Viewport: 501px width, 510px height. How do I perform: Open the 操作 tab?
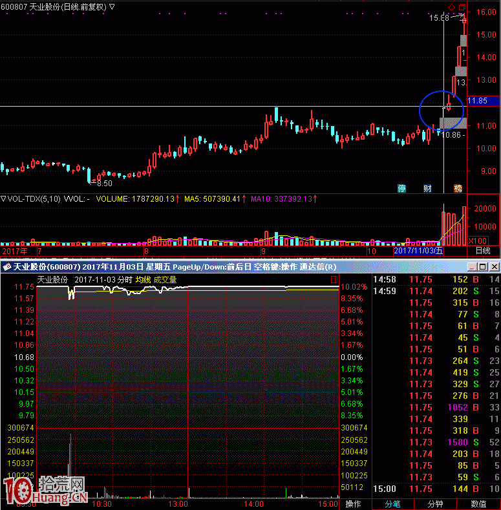tap(353, 504)
